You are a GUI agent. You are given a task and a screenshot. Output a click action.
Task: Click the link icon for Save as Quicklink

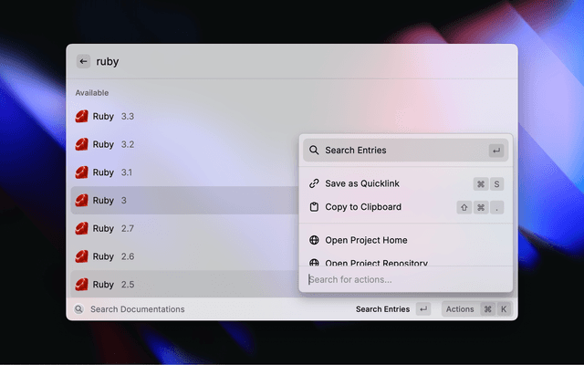click(x=314, y=183)
